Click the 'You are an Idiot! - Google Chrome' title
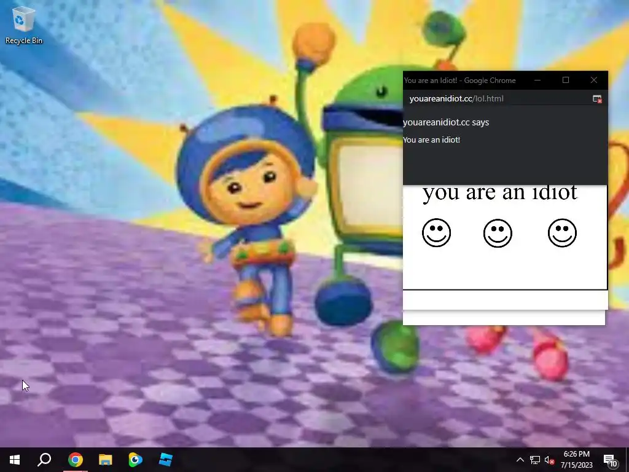Screen dimensions: 629x472 tap(459, 81)
